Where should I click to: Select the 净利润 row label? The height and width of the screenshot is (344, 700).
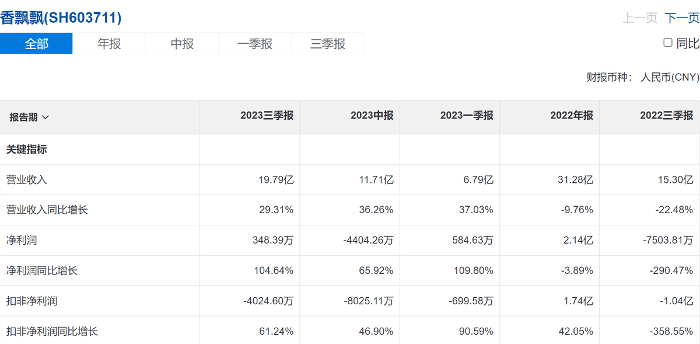pos(22,240)
